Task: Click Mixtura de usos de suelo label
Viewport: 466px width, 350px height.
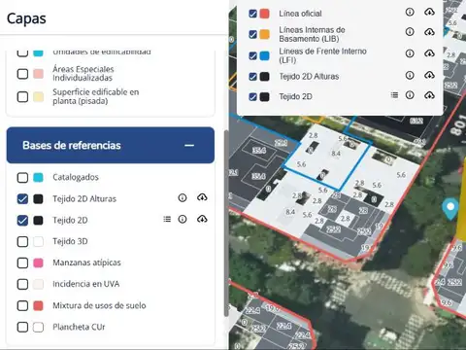Action: [99, 305]
